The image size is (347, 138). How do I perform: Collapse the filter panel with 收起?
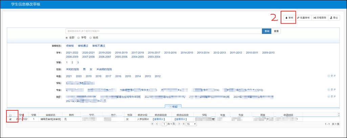[173, 106]
